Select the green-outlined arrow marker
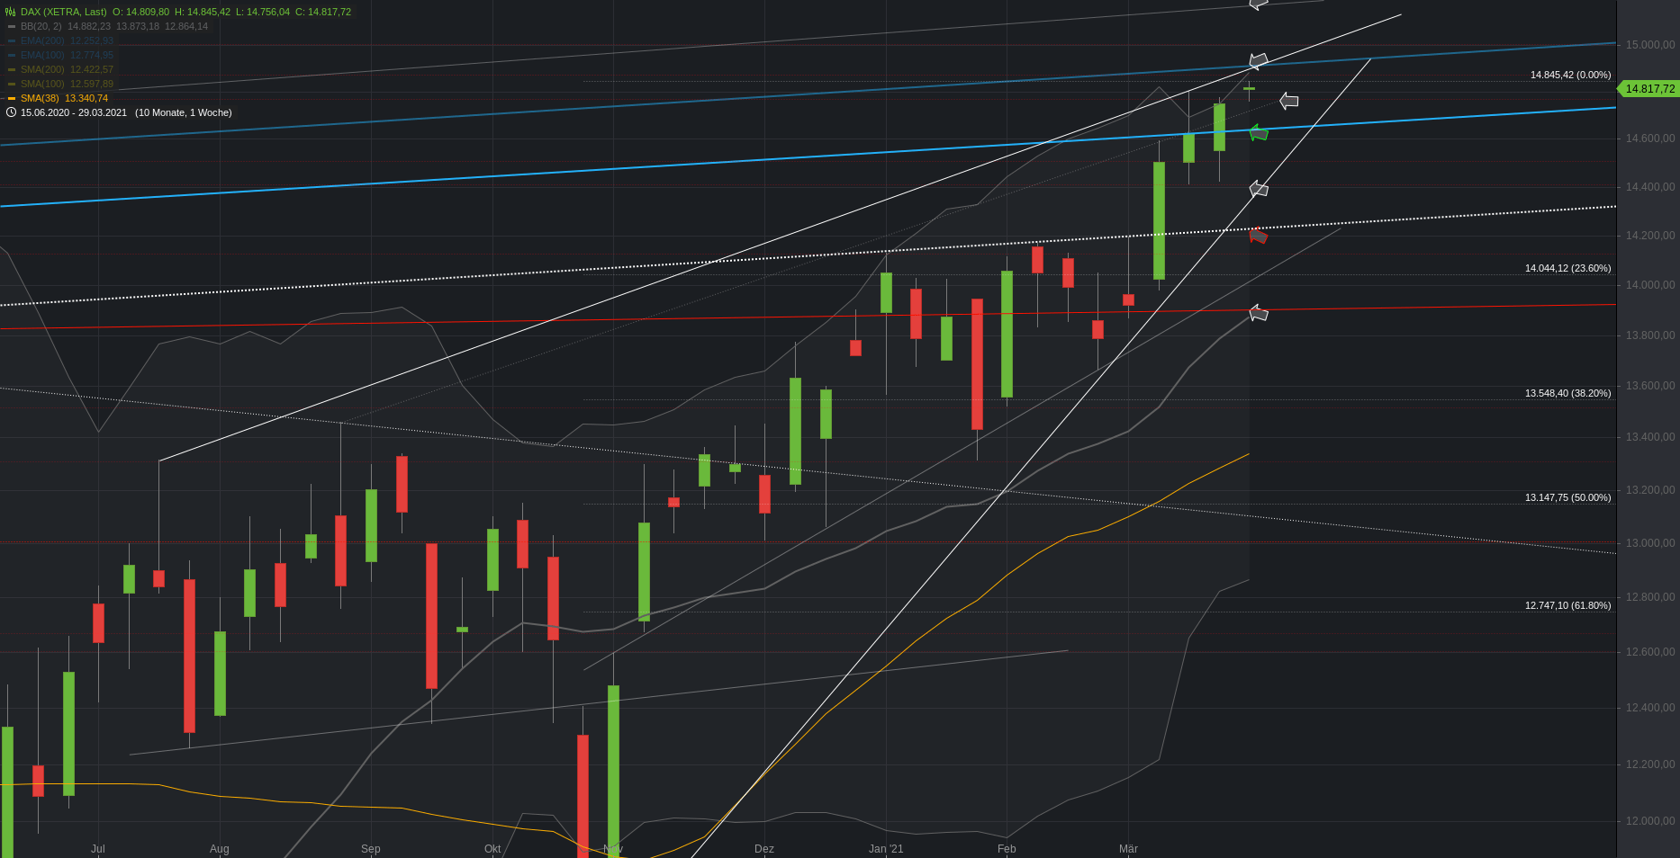 pyautogui.click(x=1259, y=133)
